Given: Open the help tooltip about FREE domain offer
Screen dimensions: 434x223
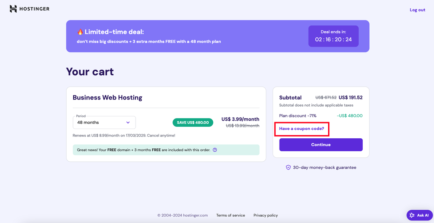Looking at the screenshot, I should pos(214,150).
